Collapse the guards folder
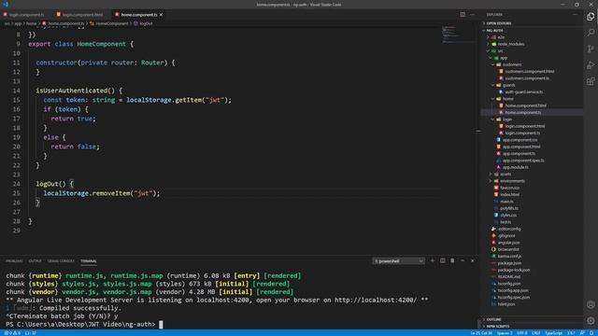The image size is (598, 336). pos(508,85)
